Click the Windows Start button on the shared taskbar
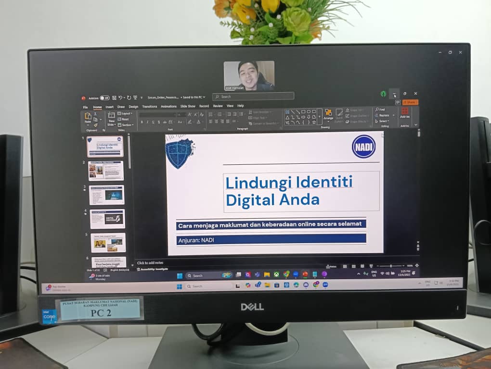 pyautogui.click(x=180, y=276)
